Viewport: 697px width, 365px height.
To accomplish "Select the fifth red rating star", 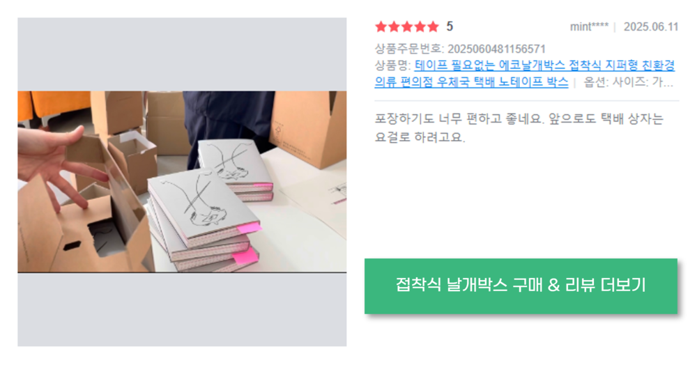I will [x=433, y=27].
